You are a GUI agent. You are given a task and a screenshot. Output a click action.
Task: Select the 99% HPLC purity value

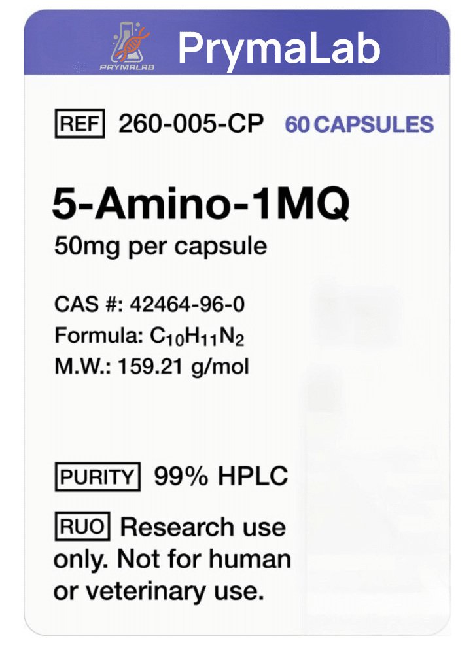(220, 477)
